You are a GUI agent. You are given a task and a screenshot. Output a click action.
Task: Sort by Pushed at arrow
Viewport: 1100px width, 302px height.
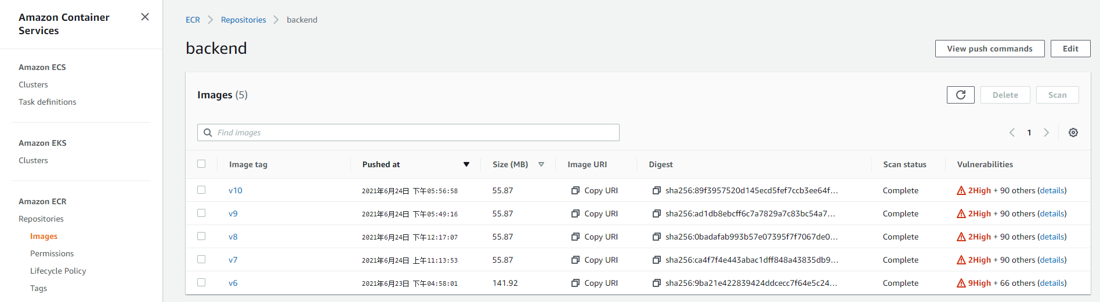[466, 164]
